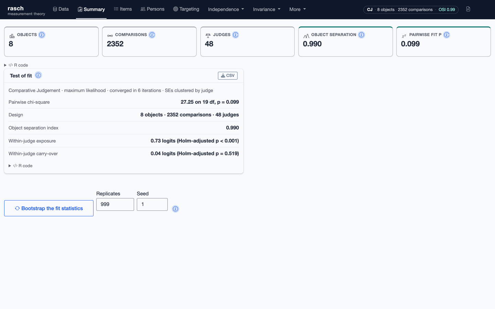The image size is (495, 309).
Task: Expand R code inside Test of fit panel
Action: 21,166
